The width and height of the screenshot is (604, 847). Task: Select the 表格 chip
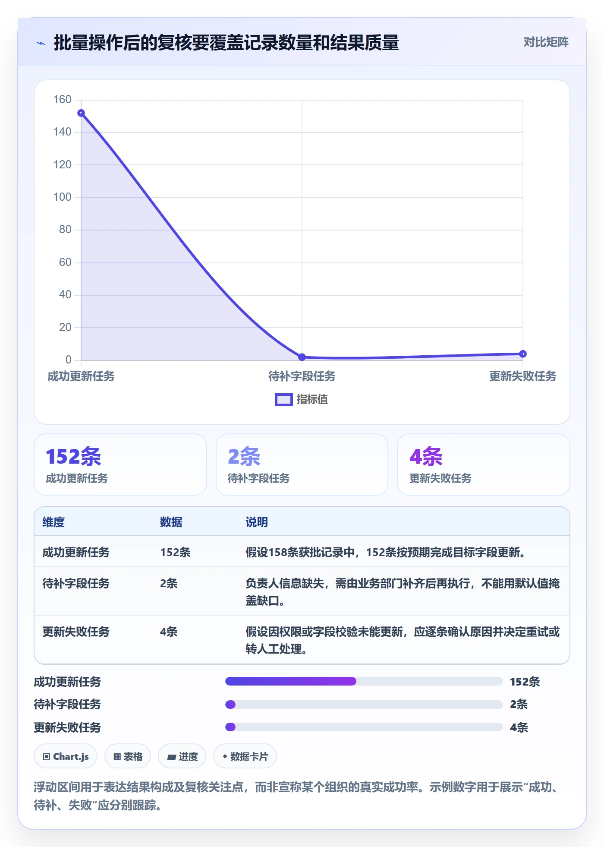point(128,756)
